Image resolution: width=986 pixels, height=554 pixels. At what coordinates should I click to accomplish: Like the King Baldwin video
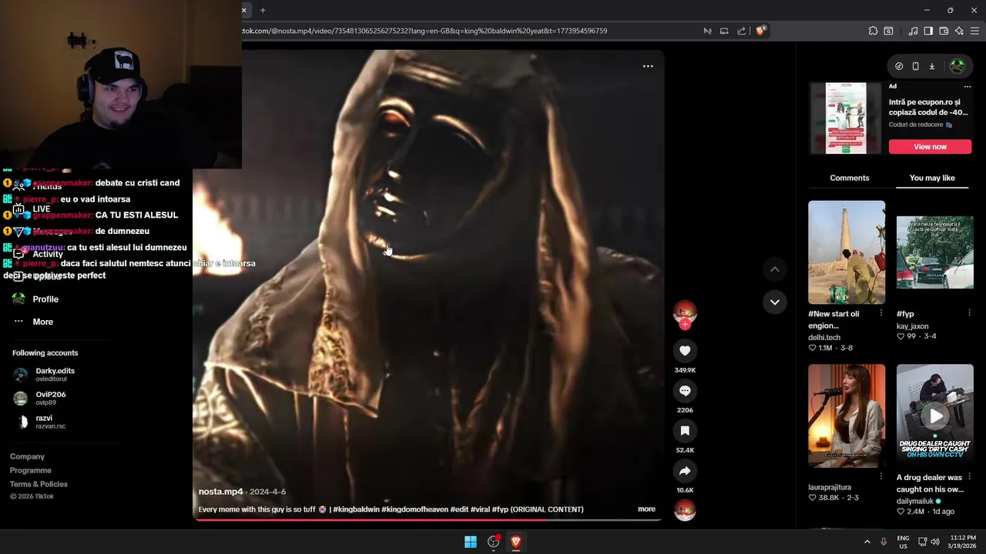point(685,351)
